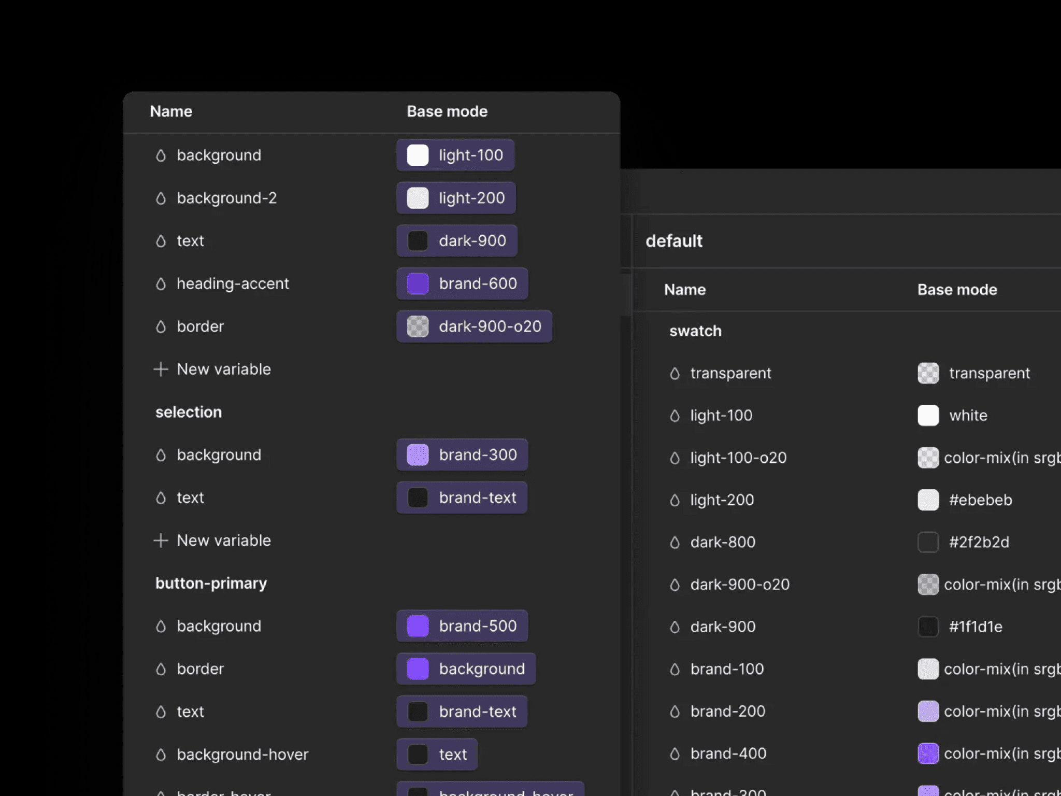Open the light-200 alias chip
This screenshot has width=1061, height=796.
(x=456, y=198)
